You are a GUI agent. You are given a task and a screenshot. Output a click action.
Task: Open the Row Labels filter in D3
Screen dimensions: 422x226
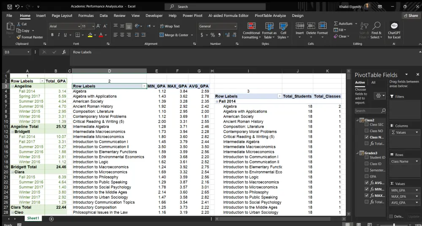144,86
